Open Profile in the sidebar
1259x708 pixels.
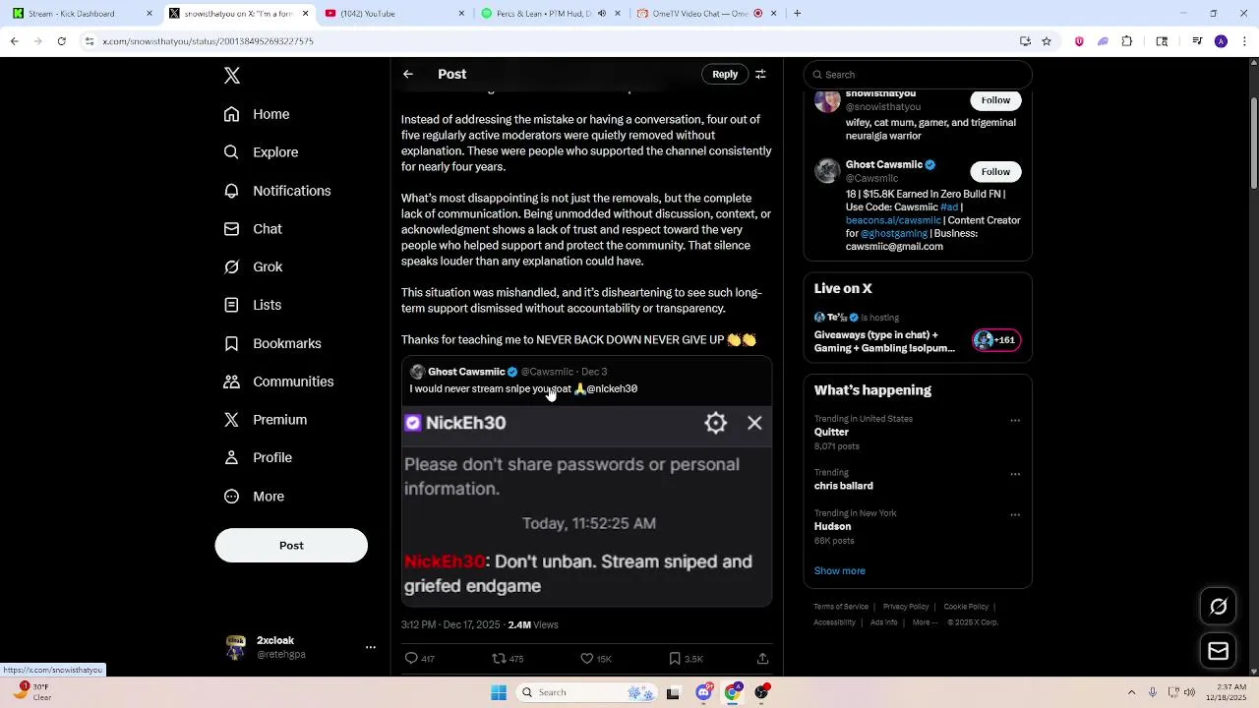point(258,458)
